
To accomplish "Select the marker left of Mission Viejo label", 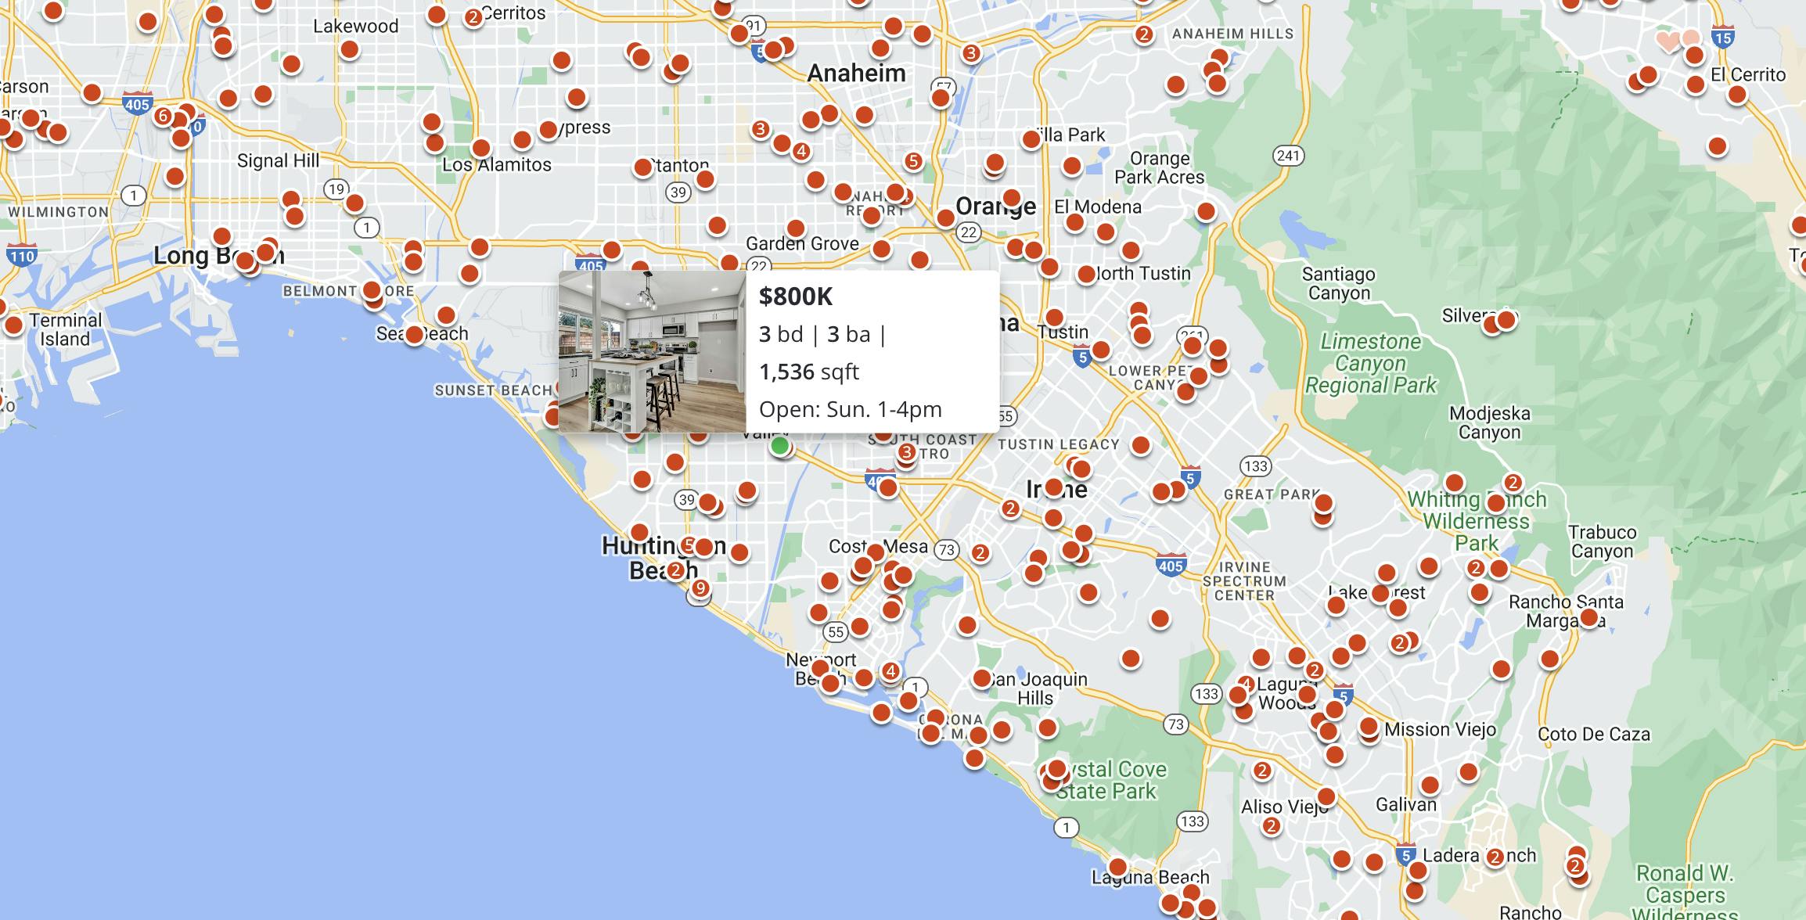I will (1369, 728).
